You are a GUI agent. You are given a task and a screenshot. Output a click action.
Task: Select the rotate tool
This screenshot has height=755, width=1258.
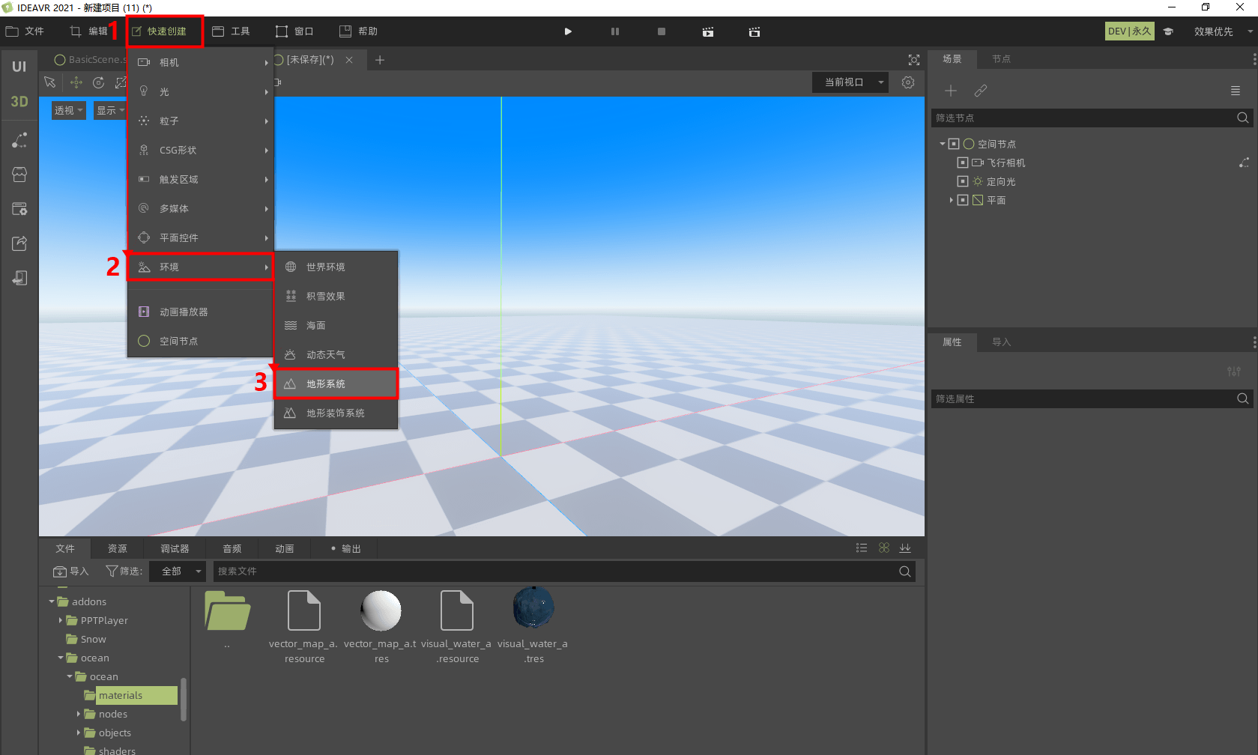tap(98, 82)
